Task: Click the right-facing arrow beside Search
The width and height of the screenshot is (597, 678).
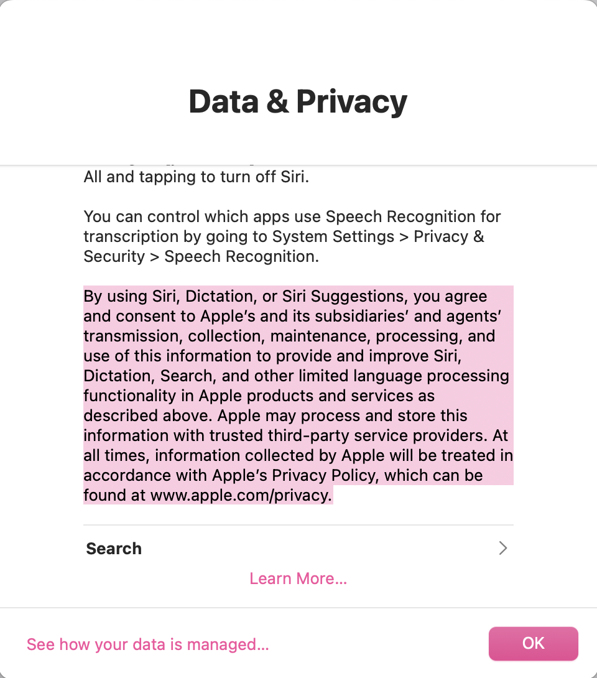Action: 503,548
